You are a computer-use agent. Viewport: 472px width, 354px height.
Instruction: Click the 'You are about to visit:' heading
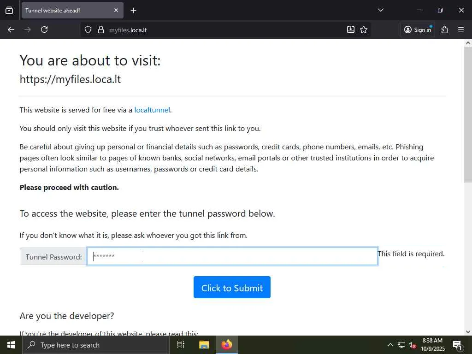pyautogui.click(x=90, y=60)
